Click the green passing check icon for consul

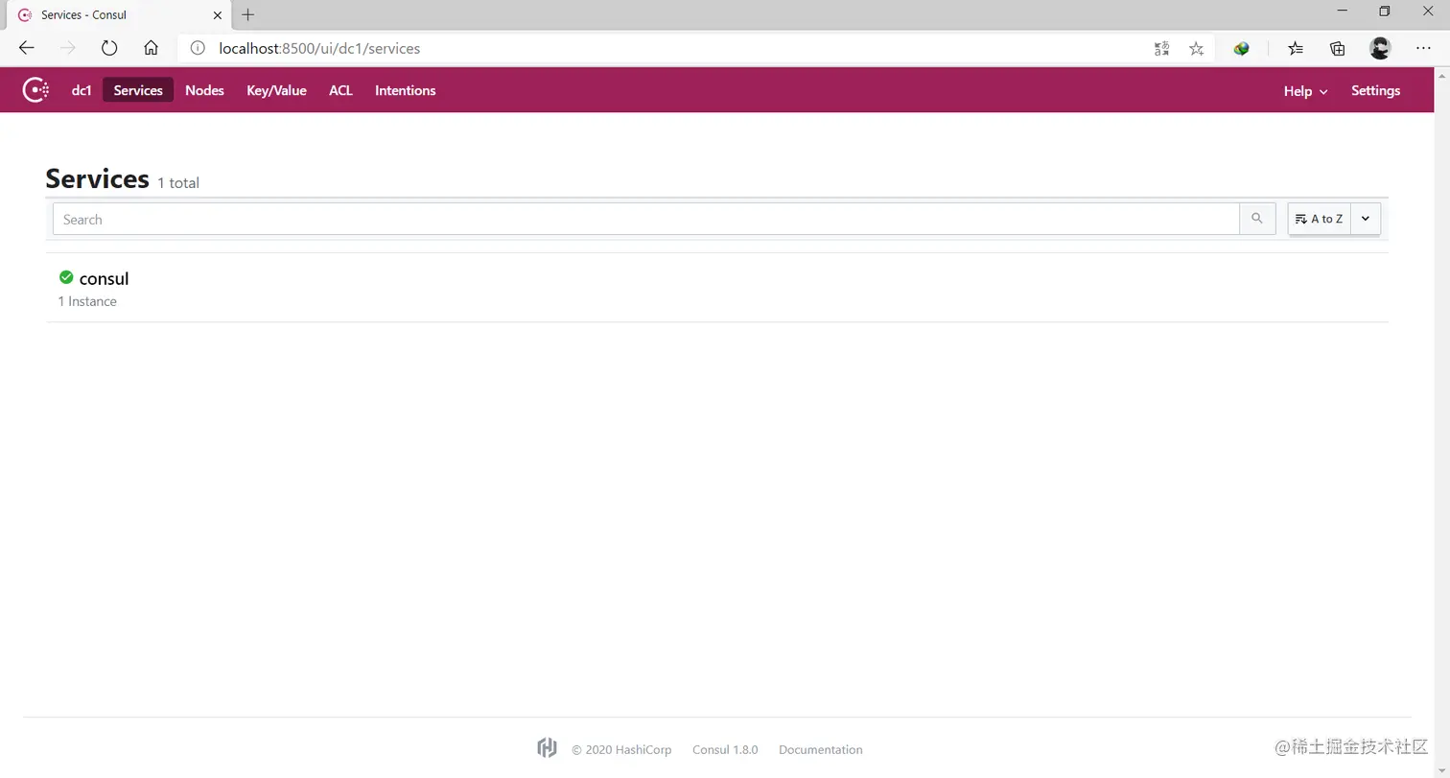pos(66,277)
